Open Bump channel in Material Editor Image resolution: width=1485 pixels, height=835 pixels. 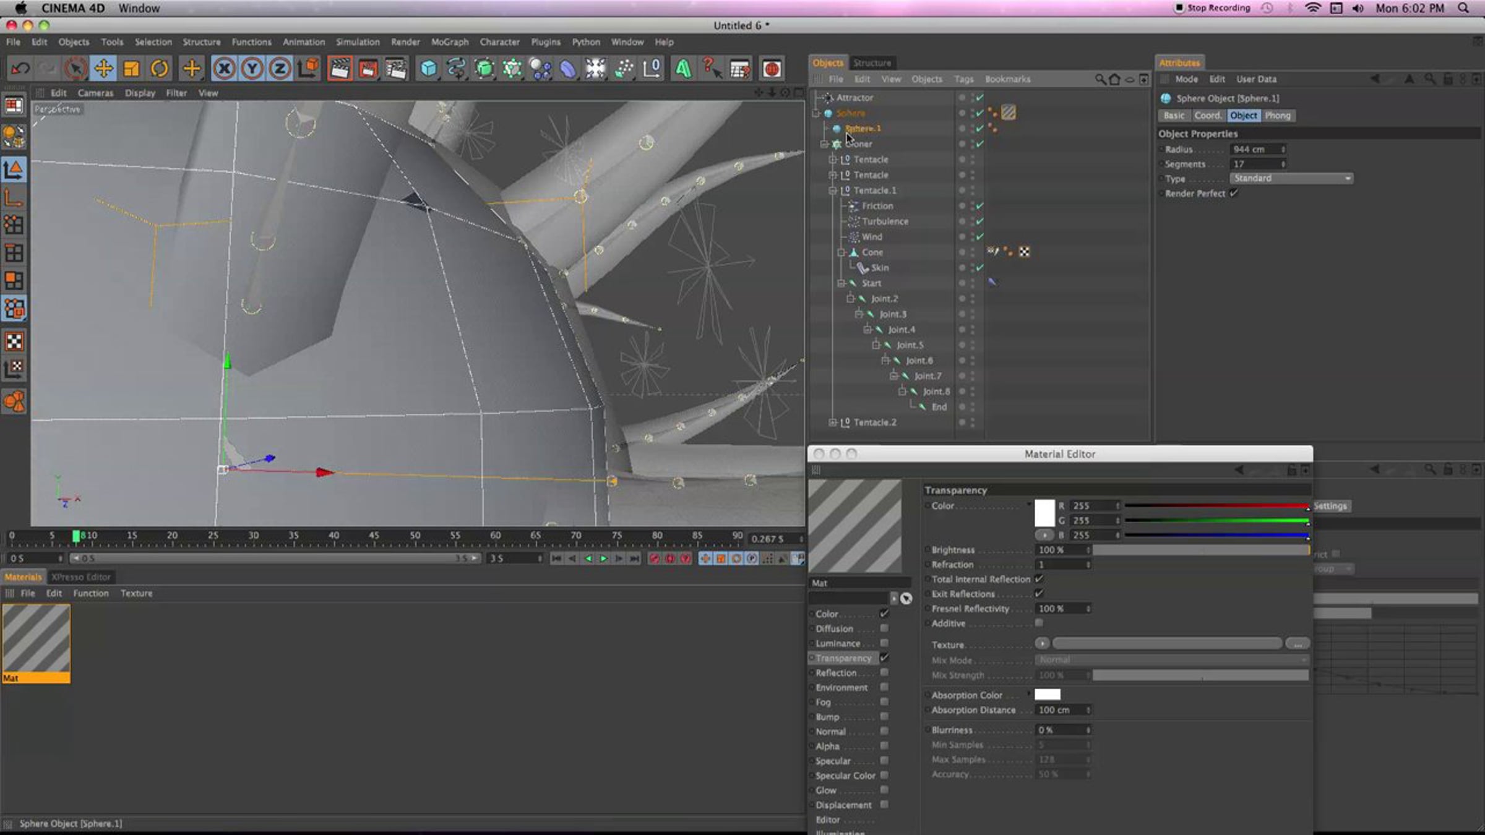tap(827, 717)
